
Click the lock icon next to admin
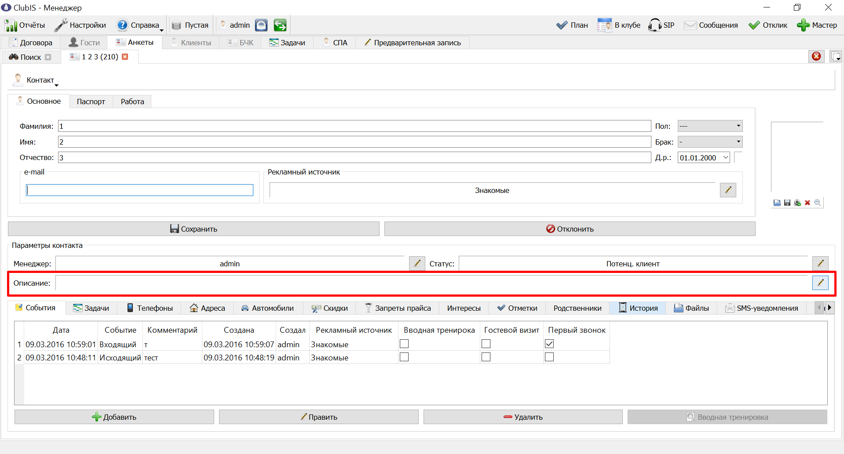pos(261,25)
